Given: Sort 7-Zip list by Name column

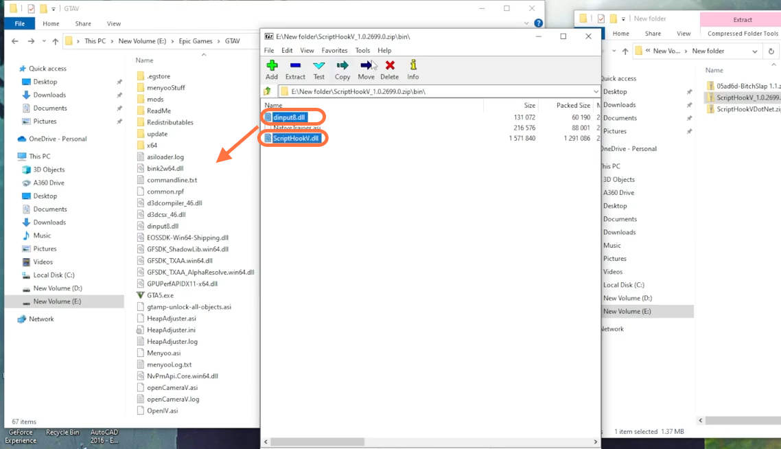Looking at the screenshot, I should pos(273,105).
